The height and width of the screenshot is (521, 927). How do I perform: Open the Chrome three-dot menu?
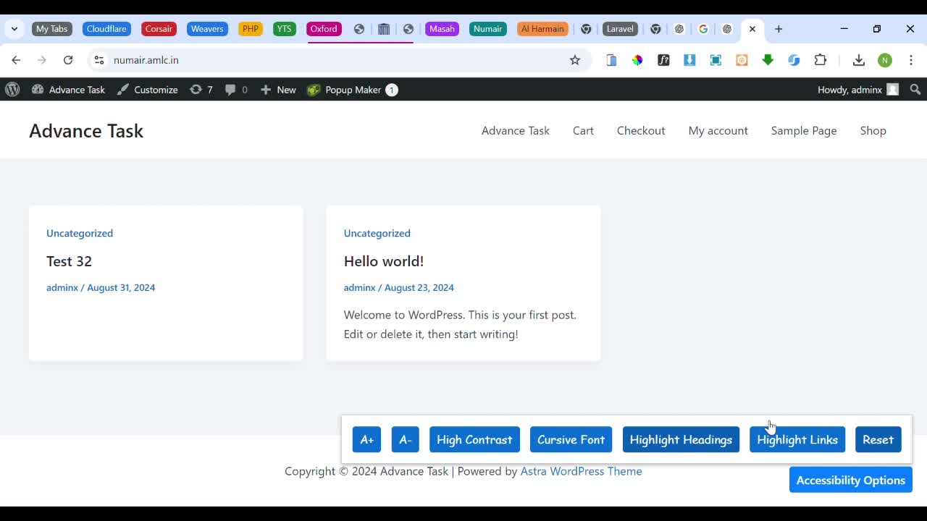click(x=911, y=60)
